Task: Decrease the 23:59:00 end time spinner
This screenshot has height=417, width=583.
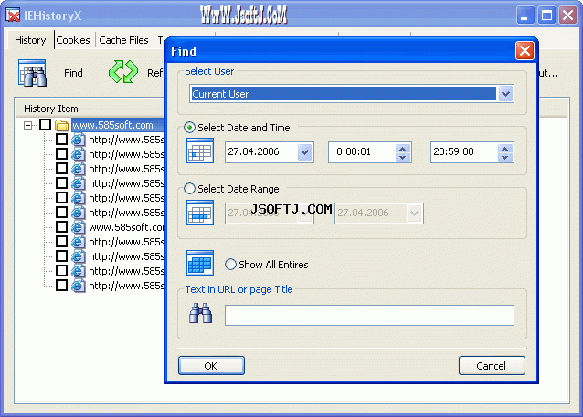Action: (x=505, y=157)
